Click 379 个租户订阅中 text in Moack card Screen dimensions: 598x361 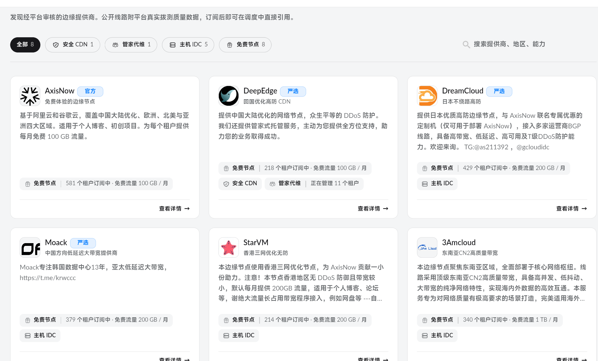pos(88,320)
